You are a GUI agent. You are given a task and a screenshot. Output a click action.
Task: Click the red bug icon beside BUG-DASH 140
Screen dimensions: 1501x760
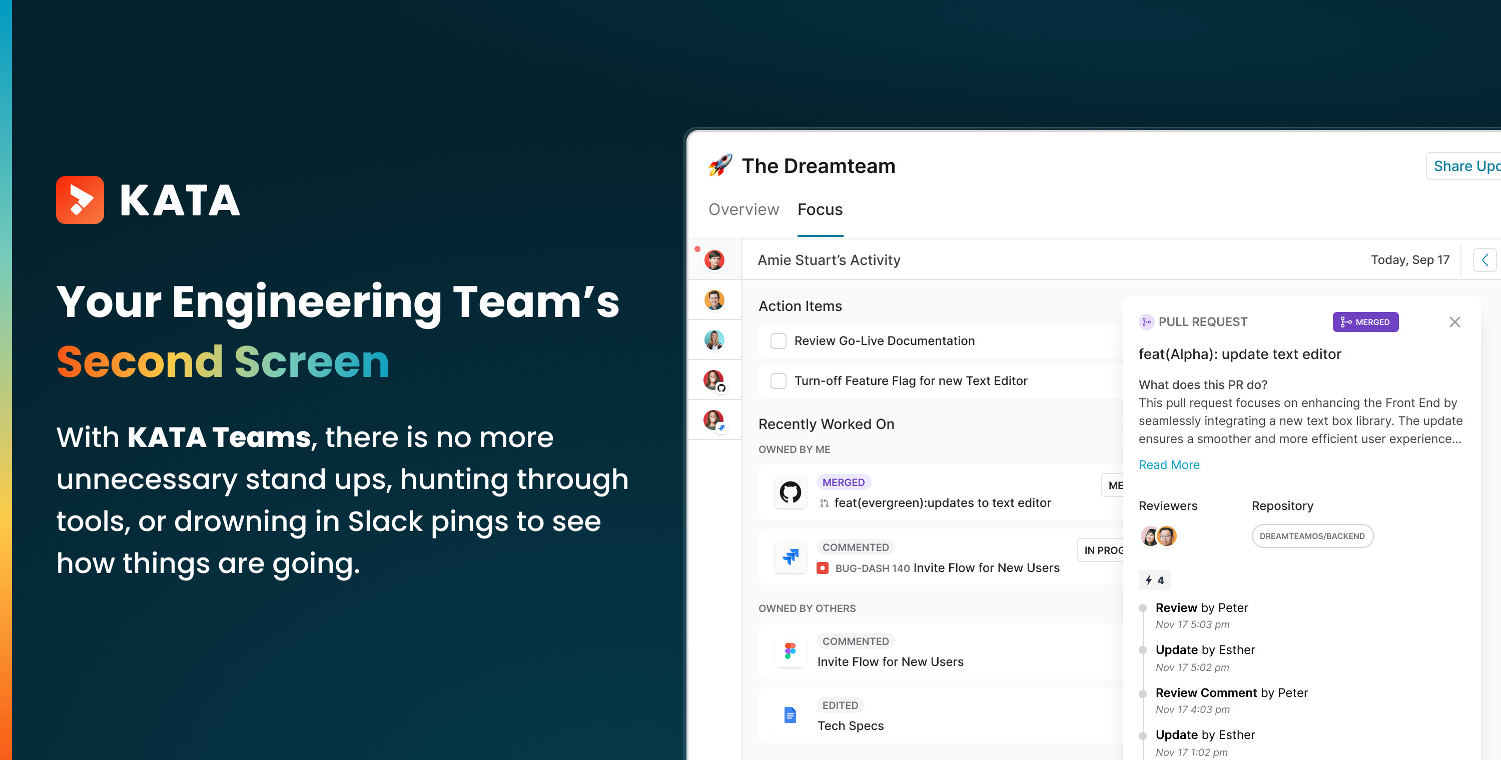[822, 568]
